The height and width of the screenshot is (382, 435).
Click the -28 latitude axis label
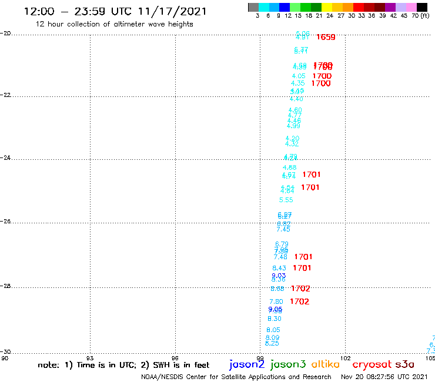(x=5, y=286)
